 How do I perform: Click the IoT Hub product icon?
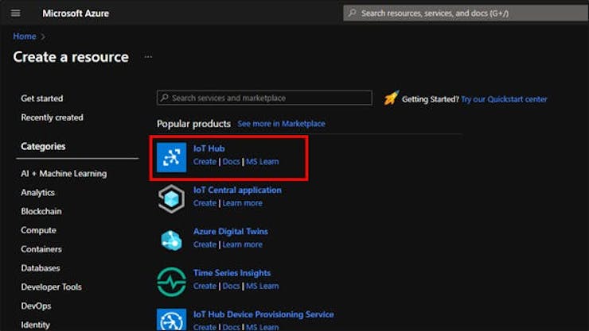(171, 157)
